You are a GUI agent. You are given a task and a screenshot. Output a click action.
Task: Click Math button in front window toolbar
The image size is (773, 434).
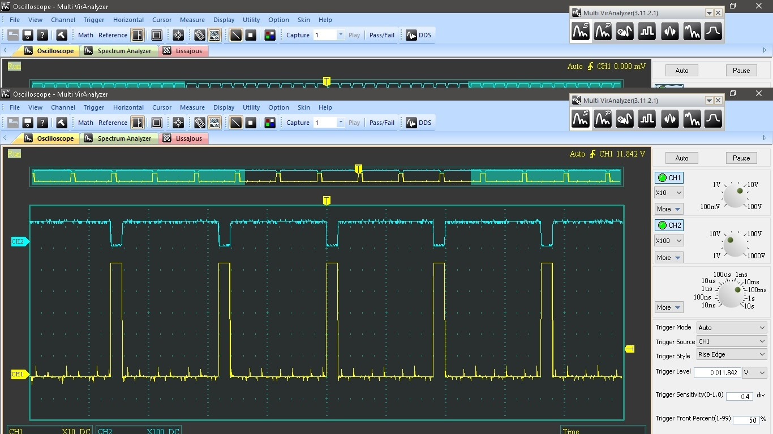pyautogui.click(x=86, y=123)
